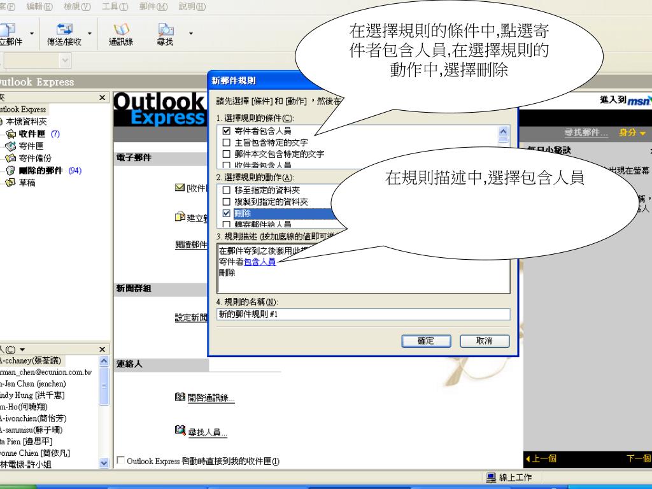Click the 閱讀郵件 link

[x=191, y=245]
